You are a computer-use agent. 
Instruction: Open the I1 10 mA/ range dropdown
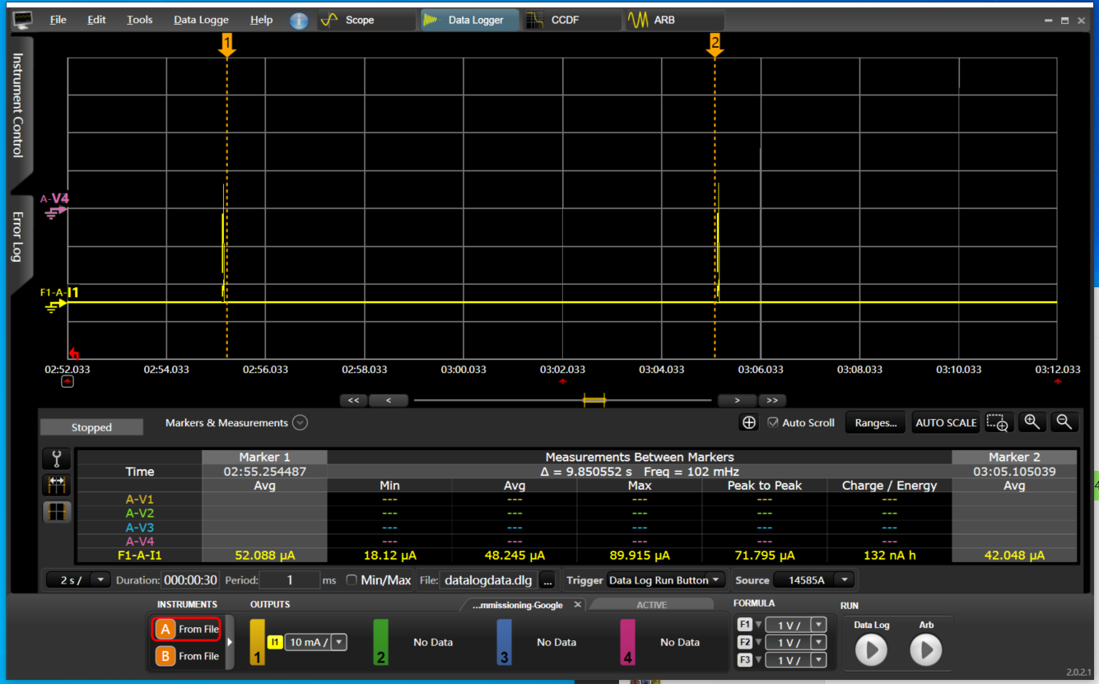coord(316,642)
